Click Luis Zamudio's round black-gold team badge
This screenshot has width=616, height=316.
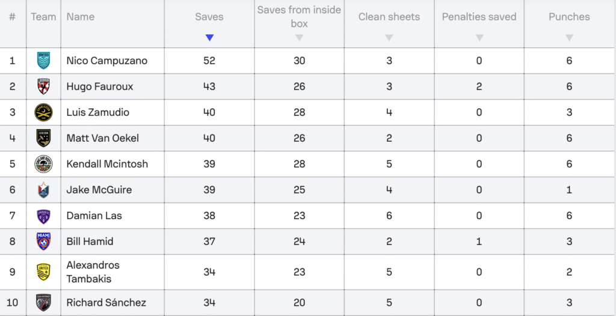click(x=43, y=112)
